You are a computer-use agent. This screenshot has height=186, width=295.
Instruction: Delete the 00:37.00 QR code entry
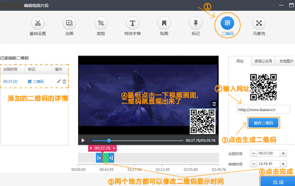pyautogui.click(x=64, y=81)
